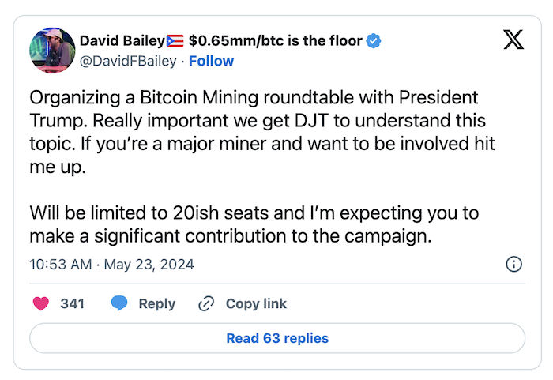Click the year 2024 in the tweet date
Screen dimensions: 553x380
tap(177, 264)
